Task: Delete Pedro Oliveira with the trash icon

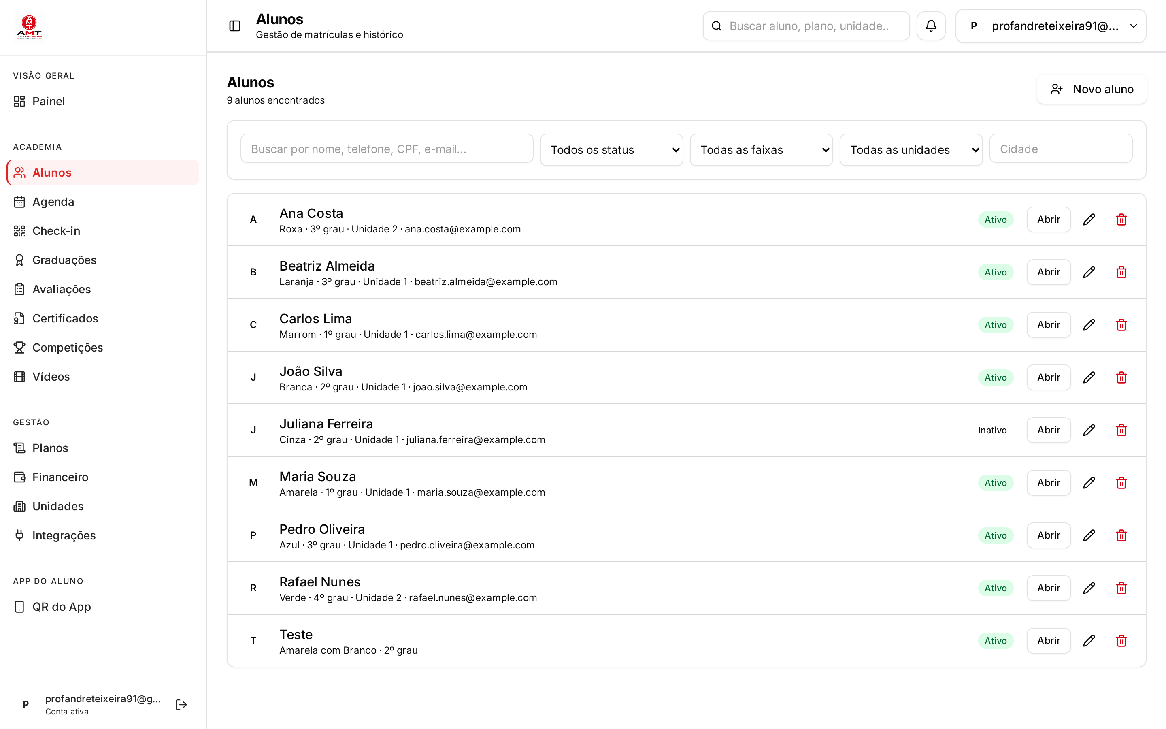Action: coord(1121,535)
